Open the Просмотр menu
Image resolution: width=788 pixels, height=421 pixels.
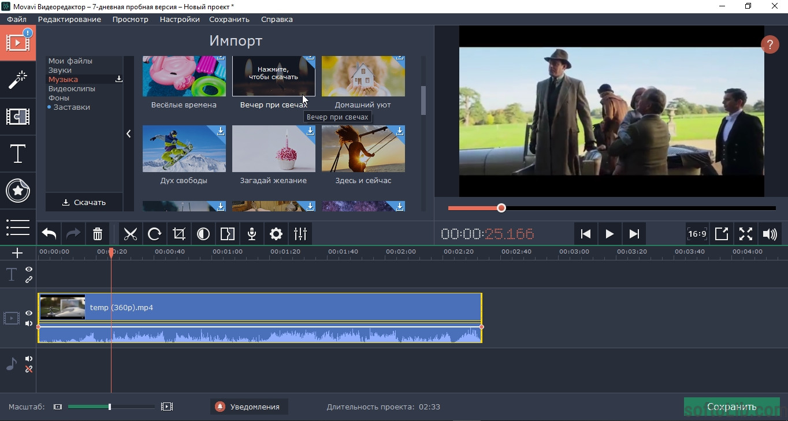[131, 19]
